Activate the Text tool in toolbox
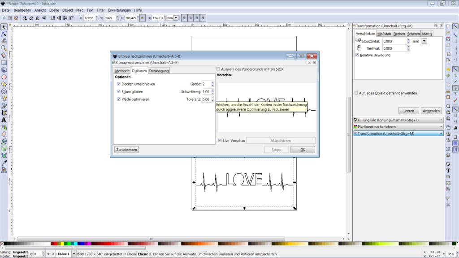This screenshot has height=258, width=459. coord(4,120)
